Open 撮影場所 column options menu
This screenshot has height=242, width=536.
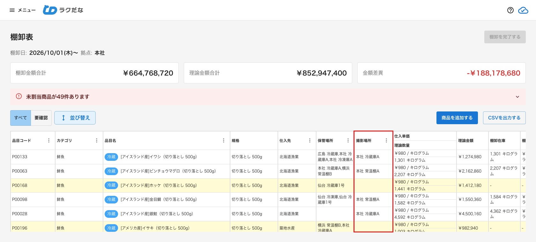point(386,140)
